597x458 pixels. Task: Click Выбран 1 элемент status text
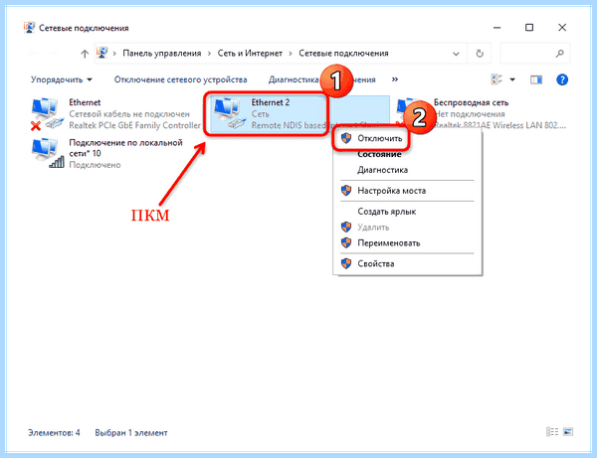(x=131, y=432)
